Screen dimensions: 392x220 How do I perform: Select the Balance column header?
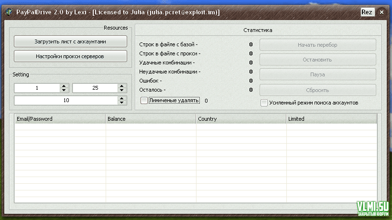coord(151,119)
